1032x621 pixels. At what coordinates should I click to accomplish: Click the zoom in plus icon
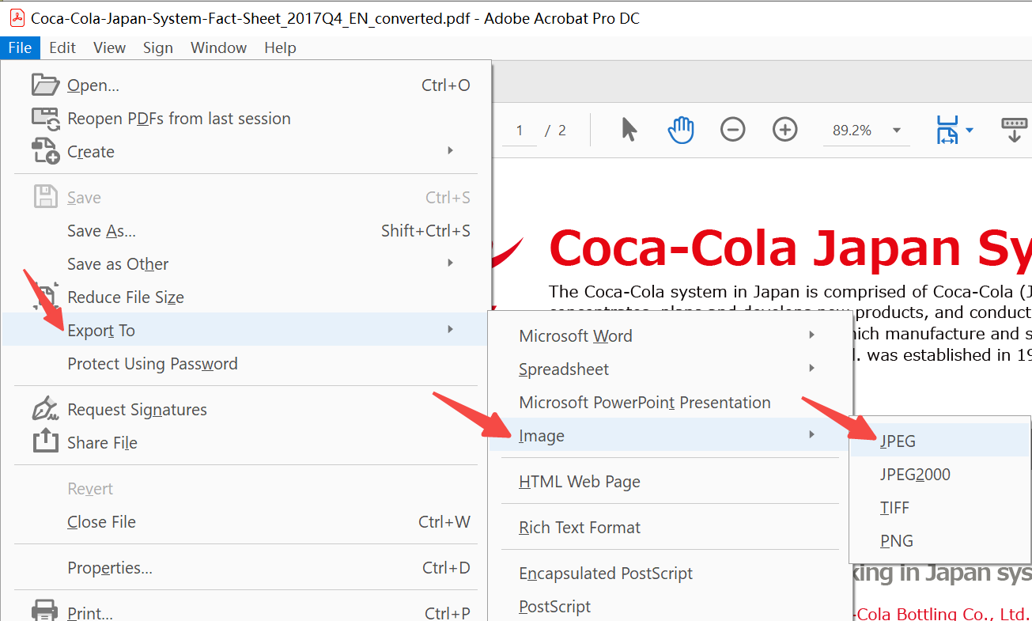tap(784, 130)
